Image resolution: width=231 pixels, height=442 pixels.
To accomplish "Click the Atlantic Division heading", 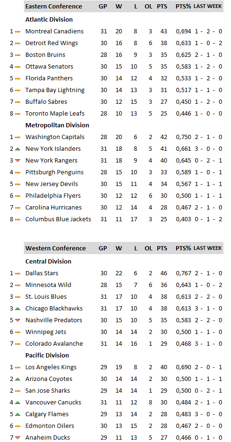I will [49, 19].
